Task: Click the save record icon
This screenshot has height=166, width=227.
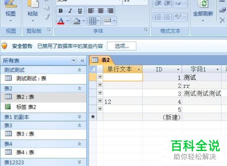Action: pyautogui.click(x=222, y=10)
